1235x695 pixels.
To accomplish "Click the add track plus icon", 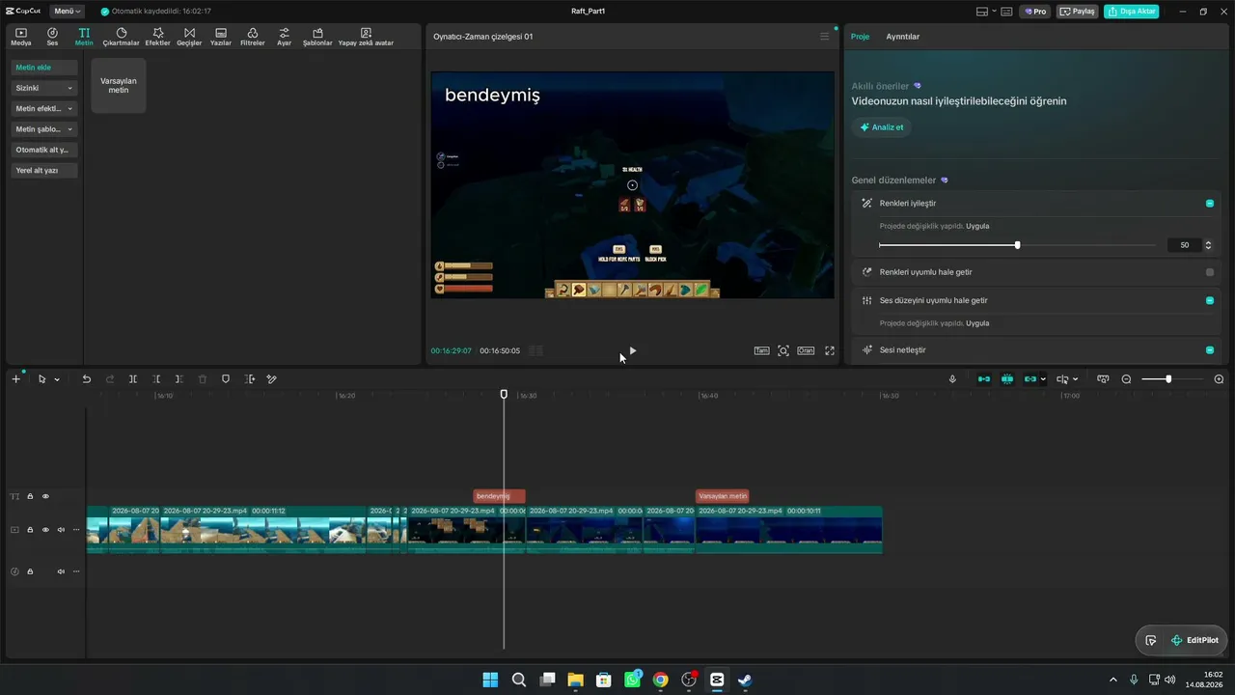I will [x=15, y=379].
